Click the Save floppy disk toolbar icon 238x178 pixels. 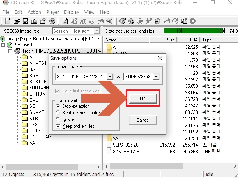pos(26,21)
